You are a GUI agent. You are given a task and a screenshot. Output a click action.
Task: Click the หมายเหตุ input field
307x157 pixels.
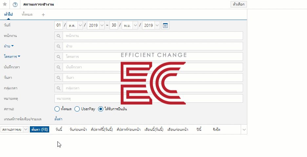(149, 98)
